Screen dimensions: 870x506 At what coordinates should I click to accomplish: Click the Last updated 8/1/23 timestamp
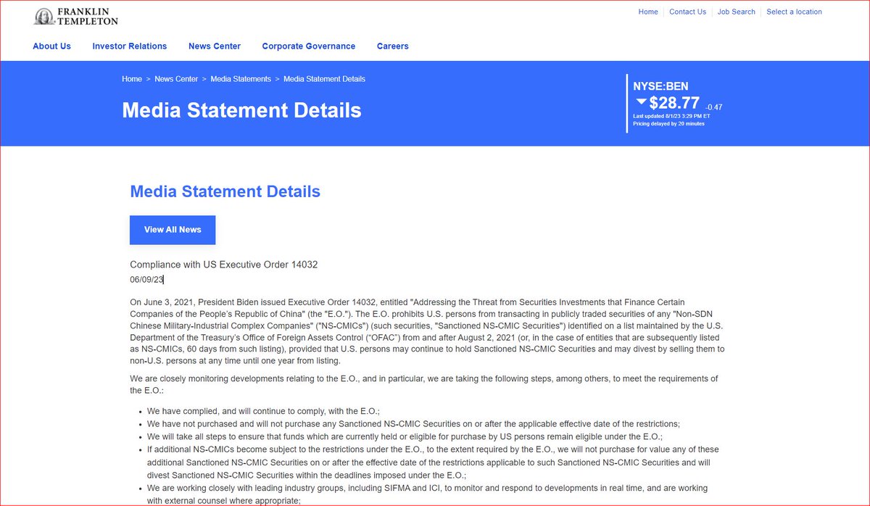pos(671,116)
